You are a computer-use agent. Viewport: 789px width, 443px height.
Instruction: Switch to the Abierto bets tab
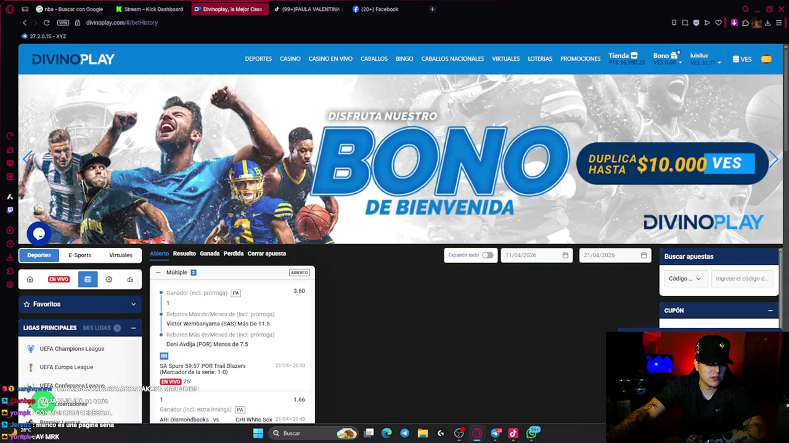[159, 253]
